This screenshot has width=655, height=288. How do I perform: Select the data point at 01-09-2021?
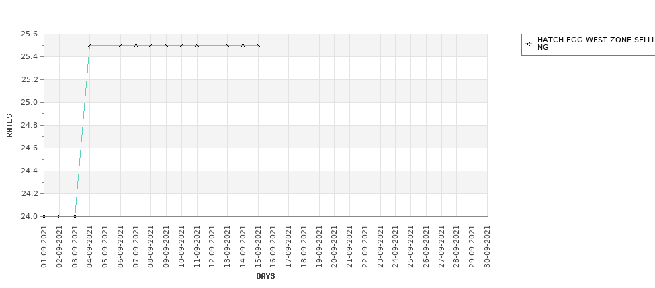click(44, 216)
